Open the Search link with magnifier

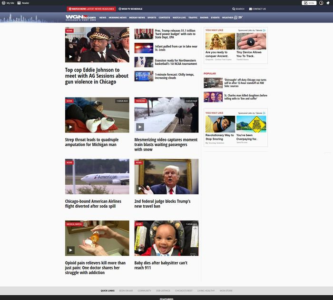[238, 9]
